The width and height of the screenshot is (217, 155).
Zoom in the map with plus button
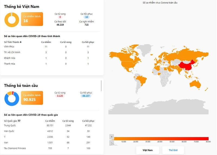point(111,137)
